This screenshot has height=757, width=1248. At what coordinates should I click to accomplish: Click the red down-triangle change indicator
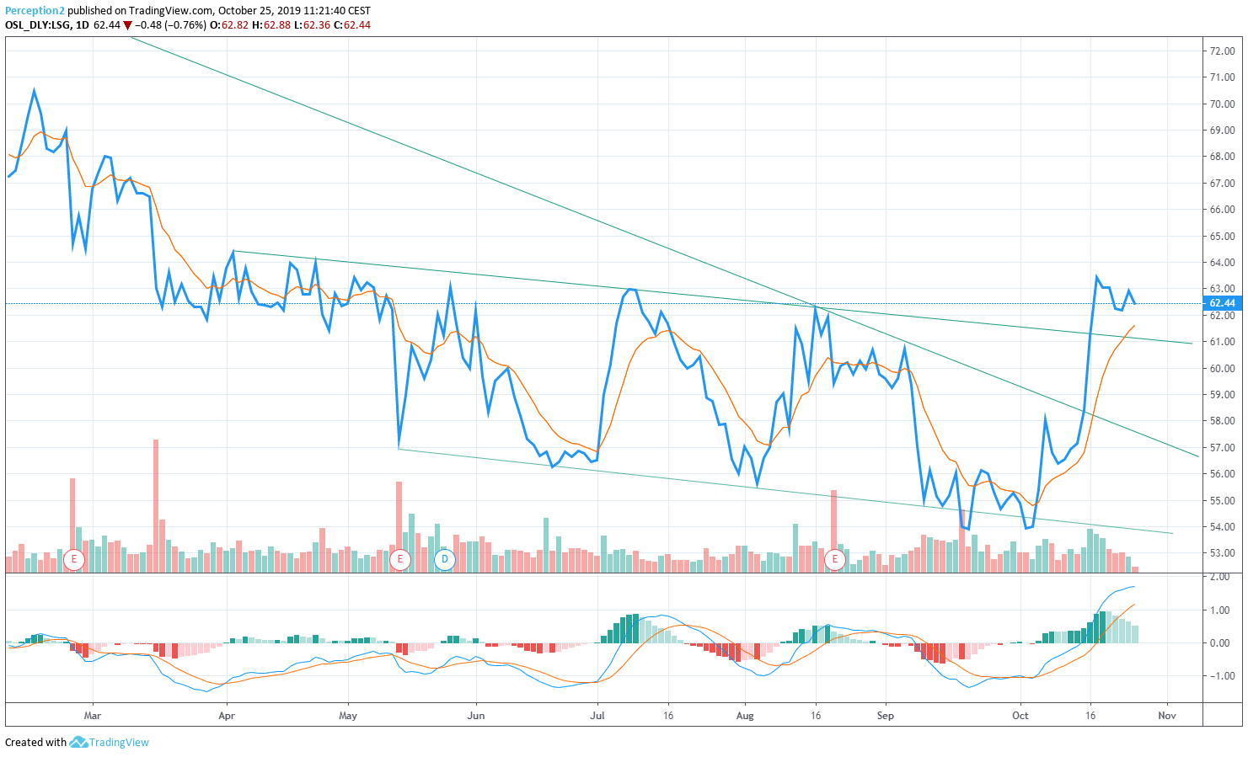(x=127, y=25)
